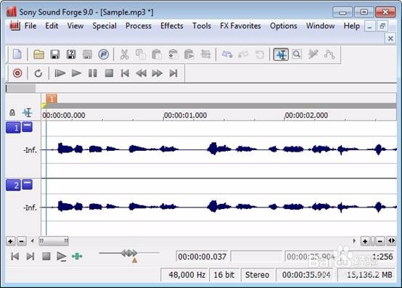Click Play All in the transport bar
402x288 pixels.
[x=60, y=73]
